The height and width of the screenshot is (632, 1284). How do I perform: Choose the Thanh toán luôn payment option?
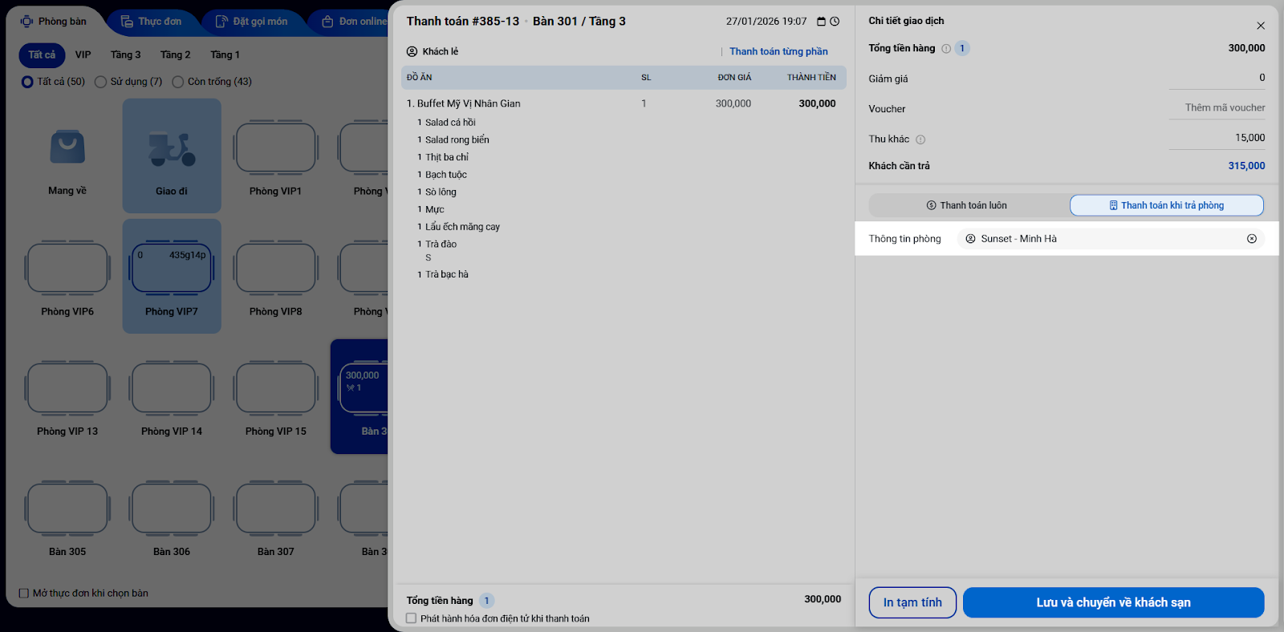coord(969,205)
